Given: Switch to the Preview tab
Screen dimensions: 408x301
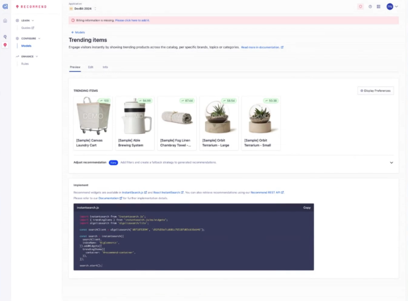Looking at the screenshot, I should tap(75, 67).
